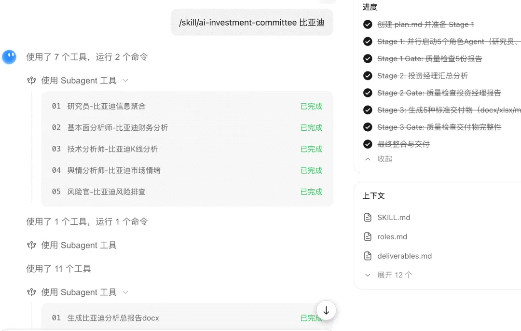Open task 05 风险官-比亚迪风险排查
Image resolution: width=521 pixels, height=331 pixels.
pyautogui.click(x=187, y=192)
